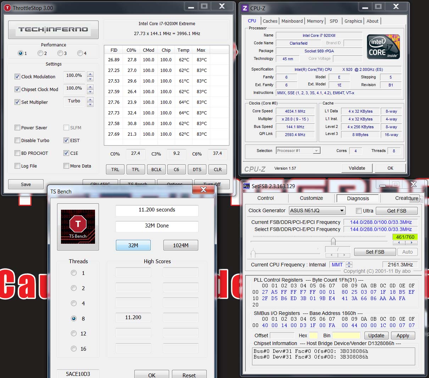Switch to the Caches tab in CPU-Z
Viewport: 429px width, 378px height.
[270, 21]
